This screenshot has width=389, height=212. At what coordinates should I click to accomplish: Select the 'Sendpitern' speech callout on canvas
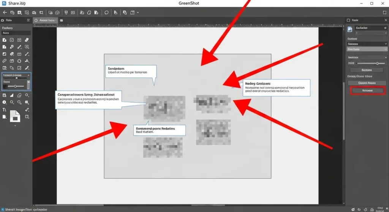pos(131,71)
